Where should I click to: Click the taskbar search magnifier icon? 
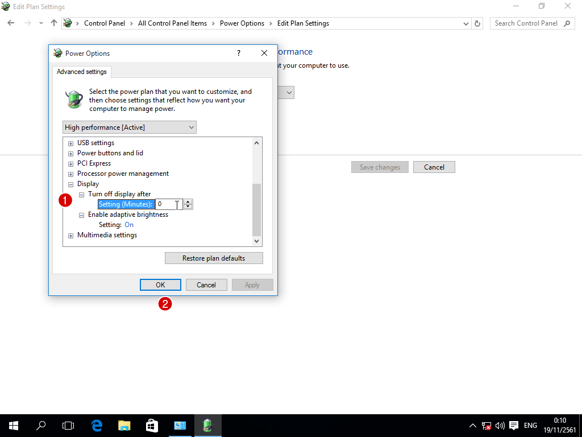point(41,425)
